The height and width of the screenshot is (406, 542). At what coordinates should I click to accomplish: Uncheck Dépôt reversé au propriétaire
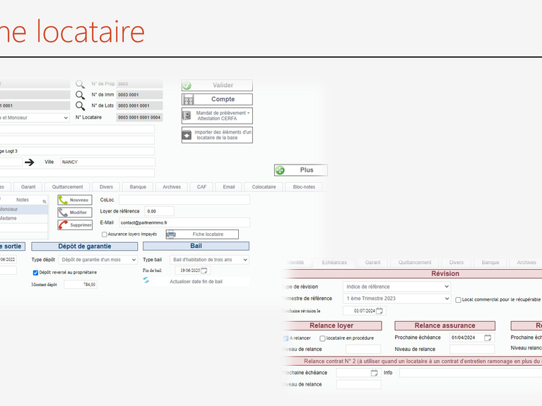pyautogui.click(x=35, y=273)
